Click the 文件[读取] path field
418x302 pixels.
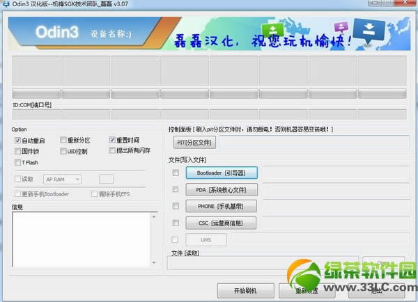(x=263, y=263)
